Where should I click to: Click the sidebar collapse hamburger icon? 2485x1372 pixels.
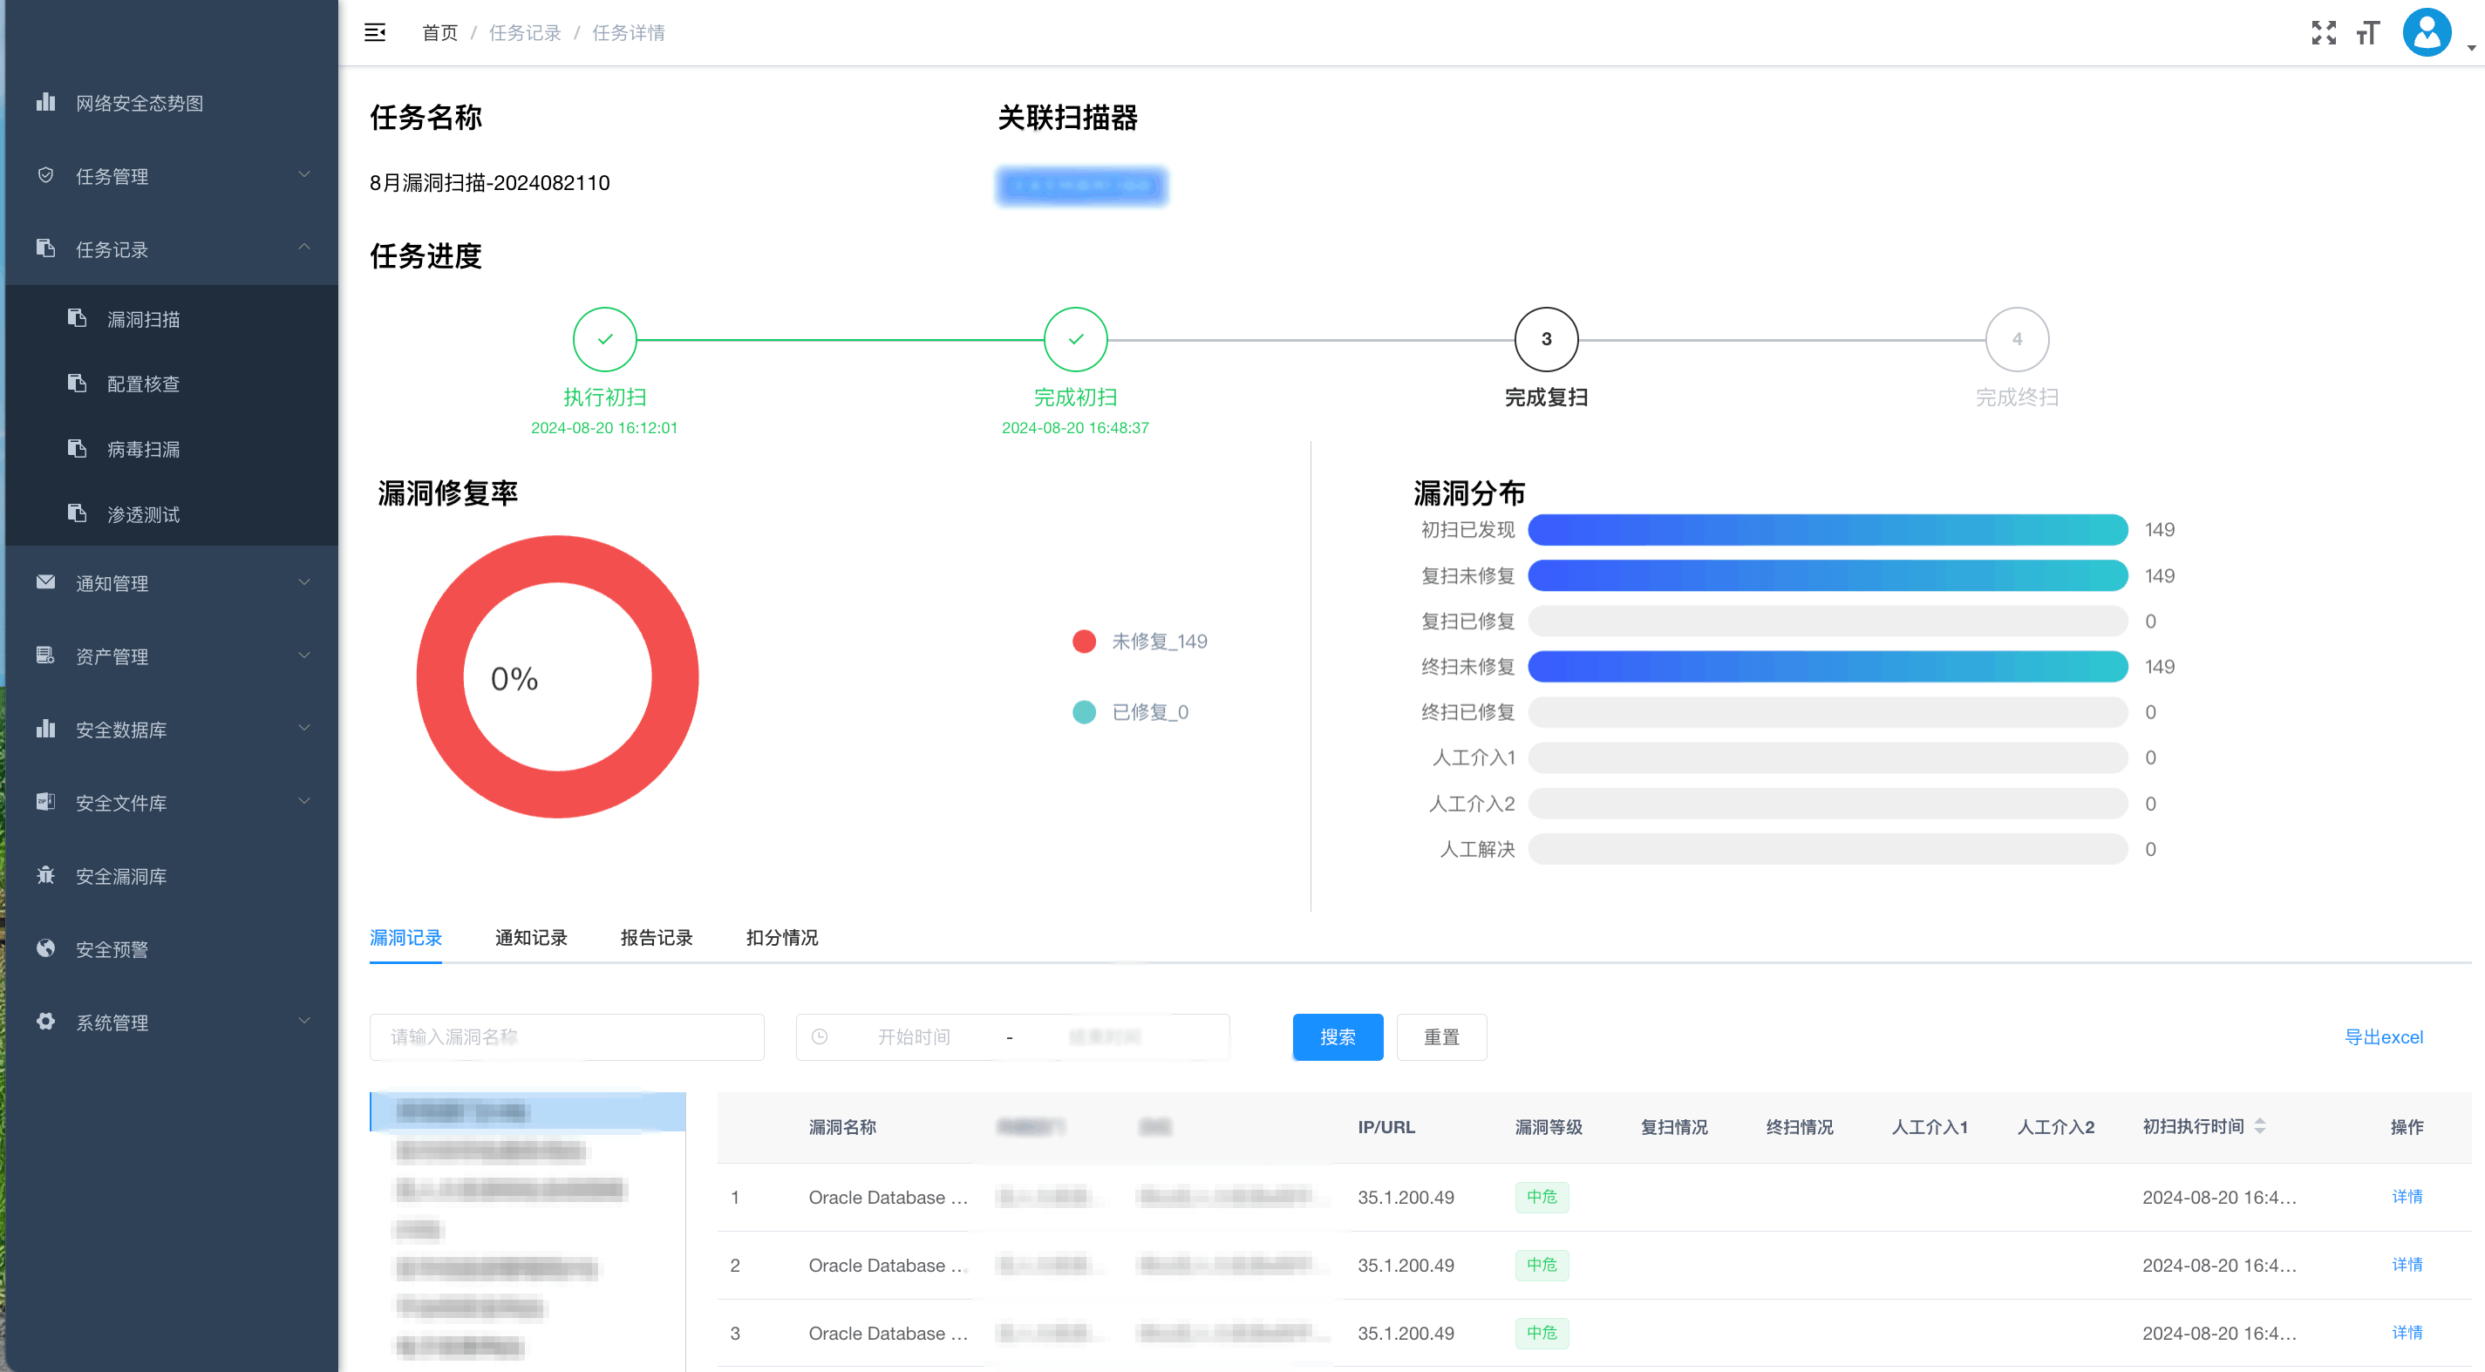tap(374, 33)
